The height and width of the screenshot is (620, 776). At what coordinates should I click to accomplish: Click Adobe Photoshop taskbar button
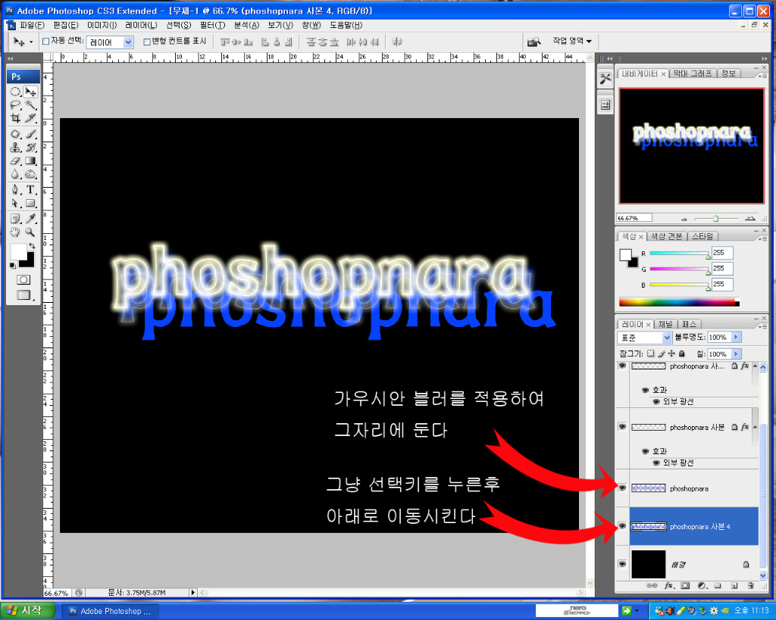tap(111, 611)
